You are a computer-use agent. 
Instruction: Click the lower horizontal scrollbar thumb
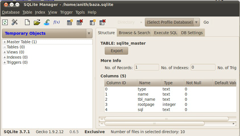click(154, 123)
